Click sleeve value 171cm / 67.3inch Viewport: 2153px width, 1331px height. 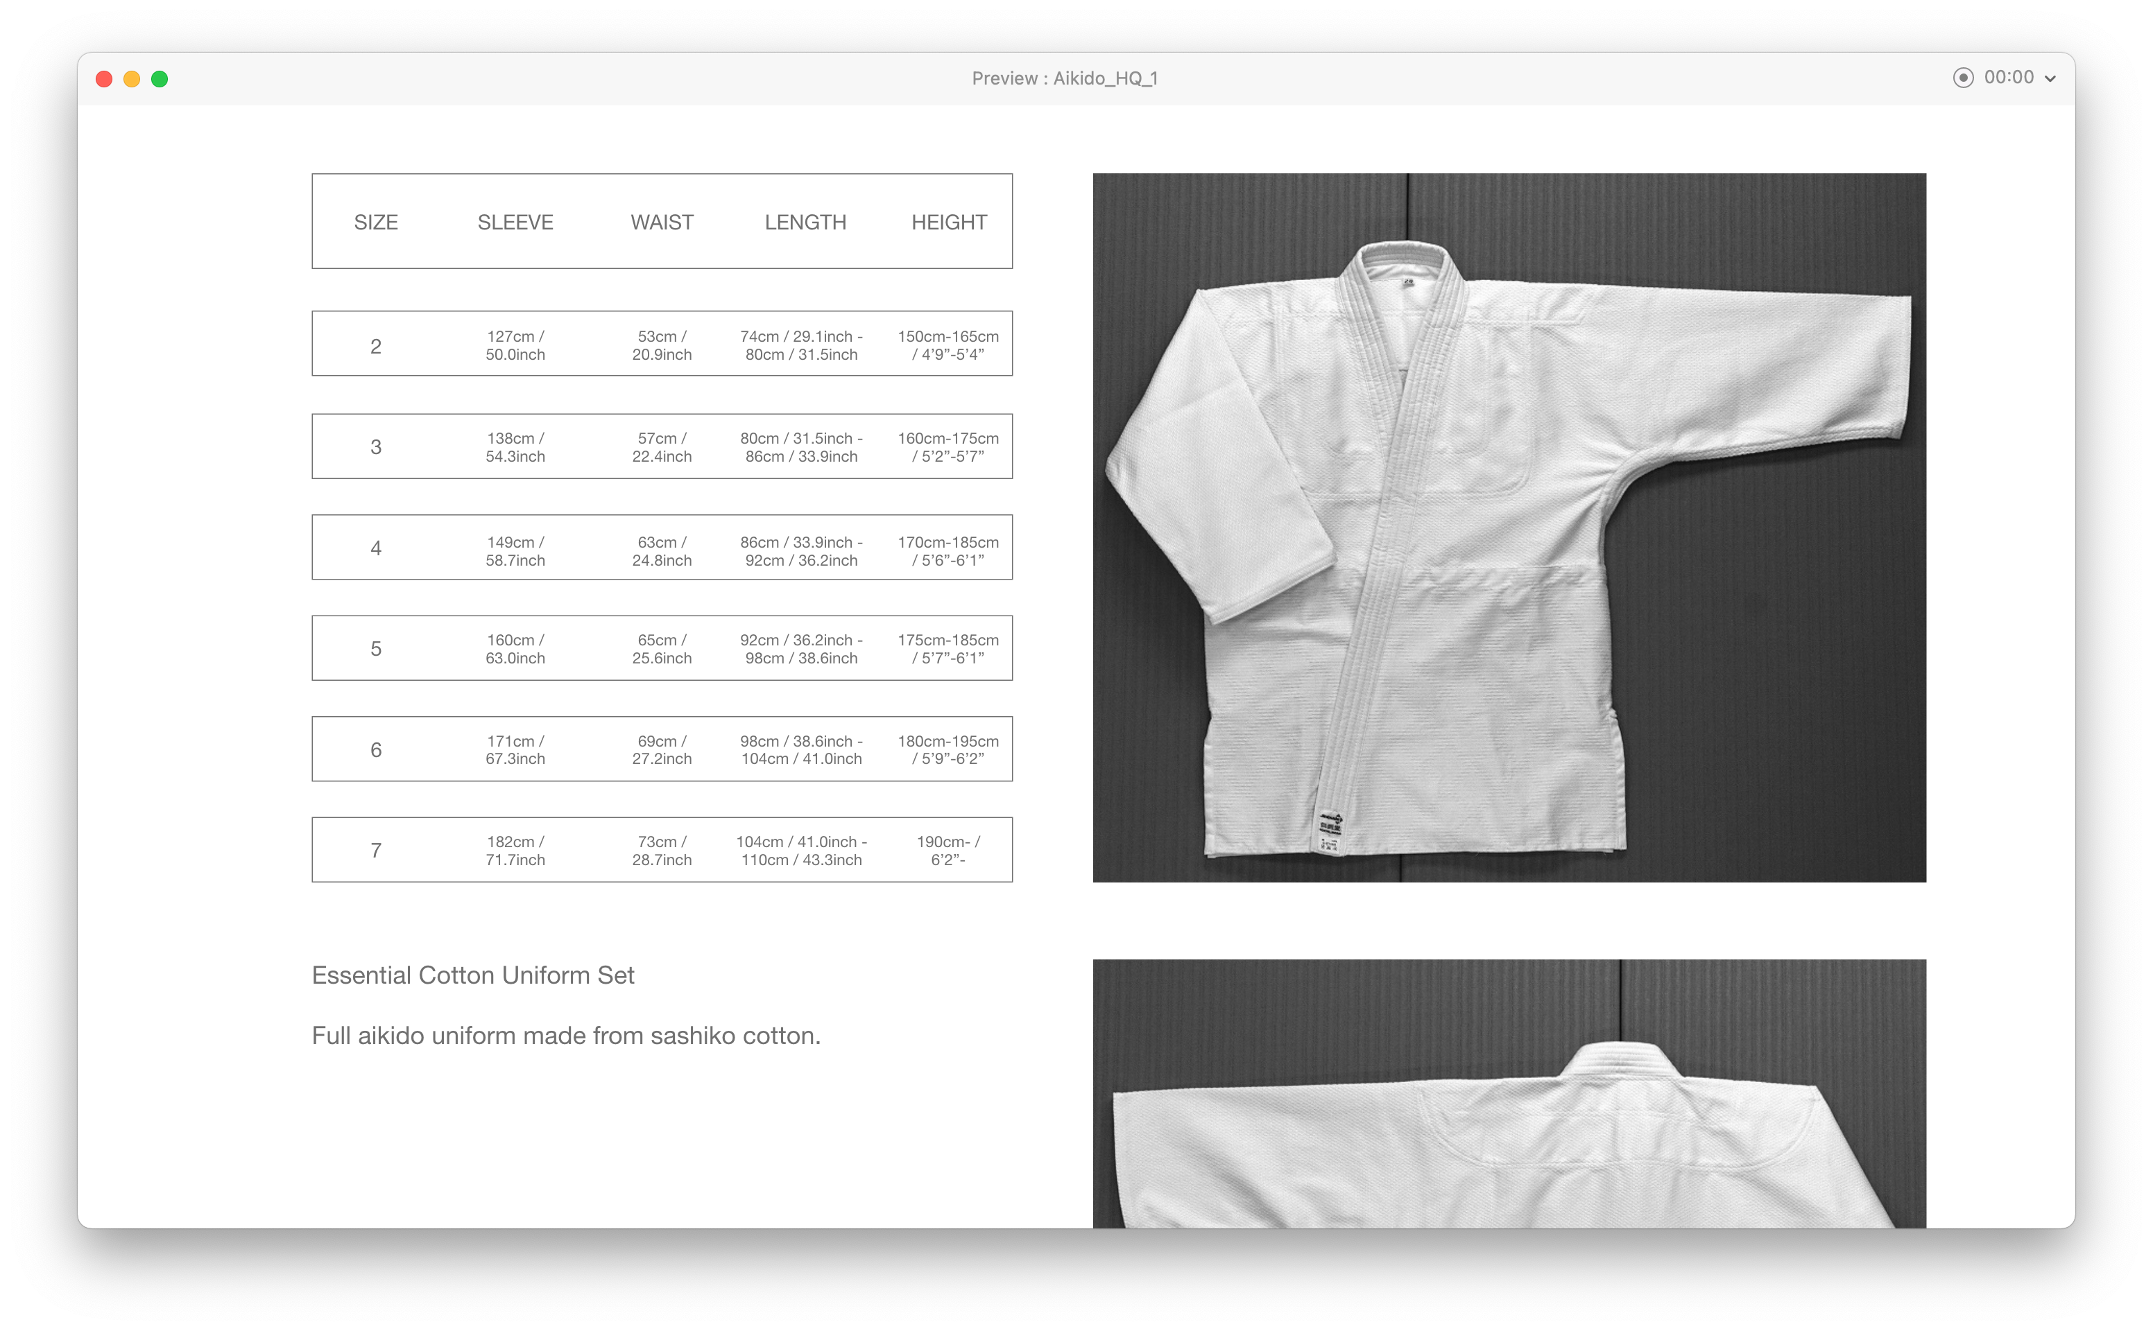tap(515, 750)
